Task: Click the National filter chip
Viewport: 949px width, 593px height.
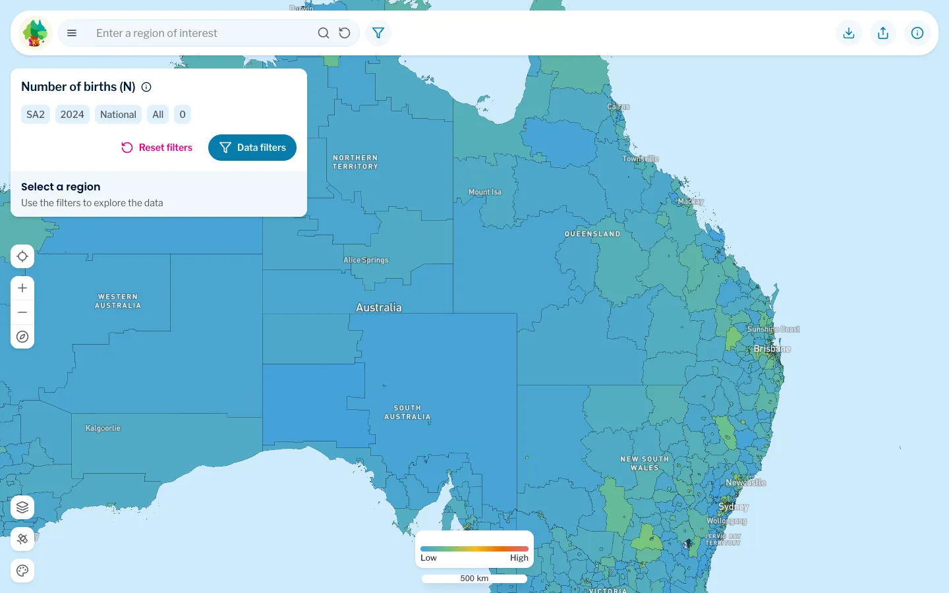Action: (x=119, y=115)
